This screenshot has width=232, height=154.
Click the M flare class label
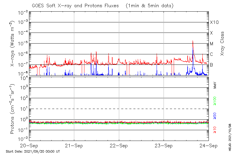click(x=212, y=44)
